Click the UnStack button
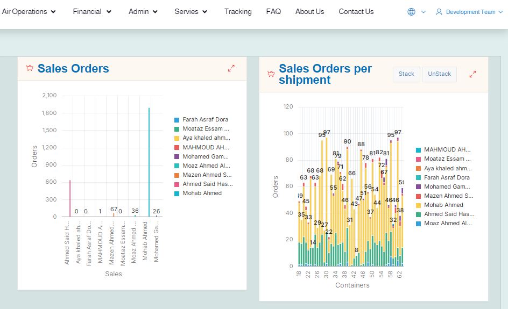Viewport: 508px width, 309px height. click(440, 74)
